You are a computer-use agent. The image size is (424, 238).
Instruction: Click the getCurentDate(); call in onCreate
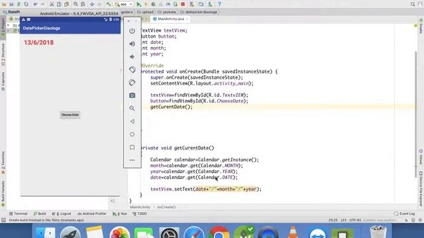click(172, 107)
